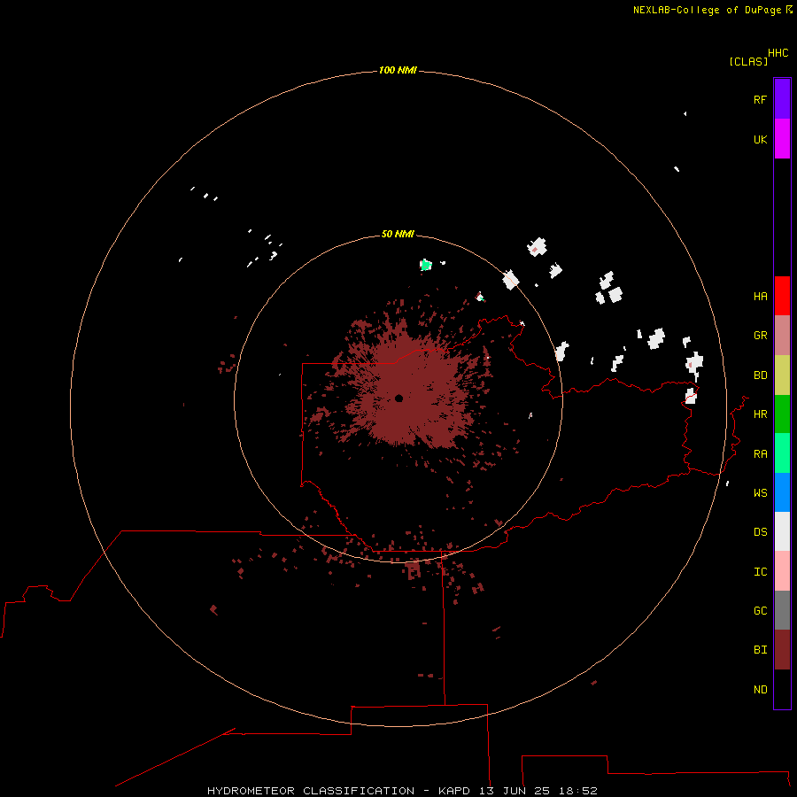Click the "18:52" time in the caption
The image size is (797, 797).
577,791
